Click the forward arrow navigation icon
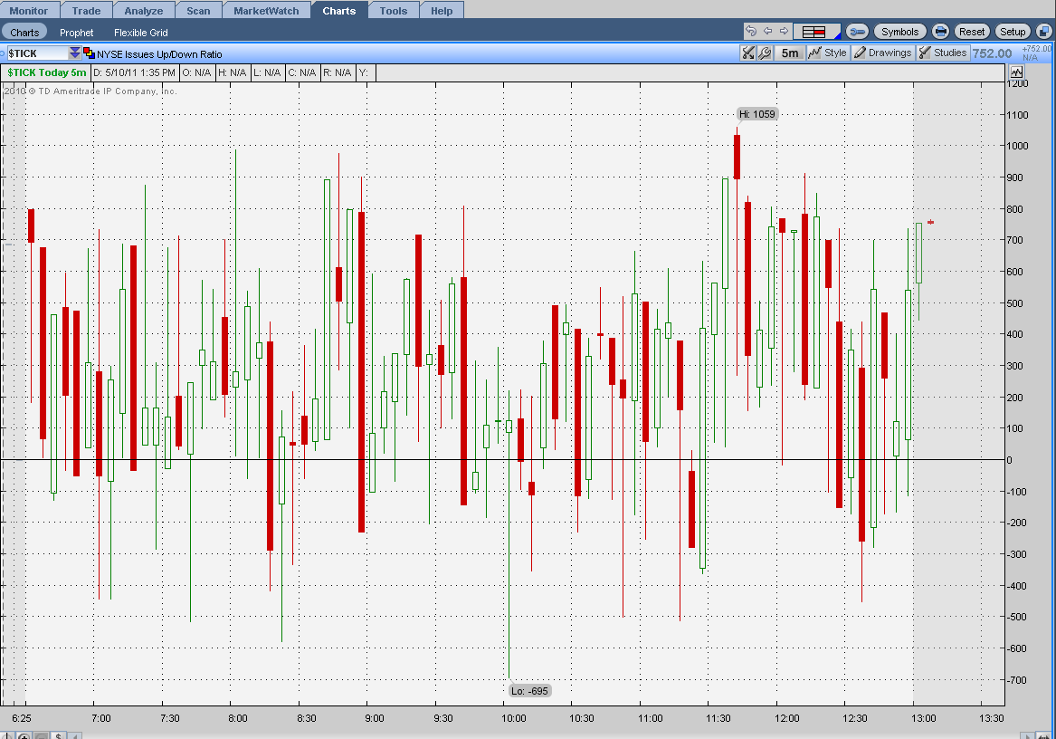 [784, 31]
